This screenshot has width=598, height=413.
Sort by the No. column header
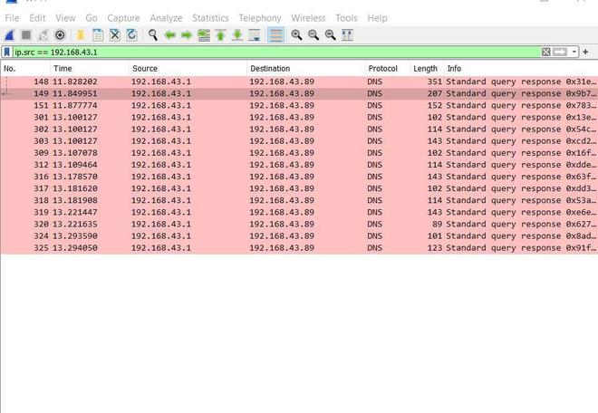tap(25, 69)
